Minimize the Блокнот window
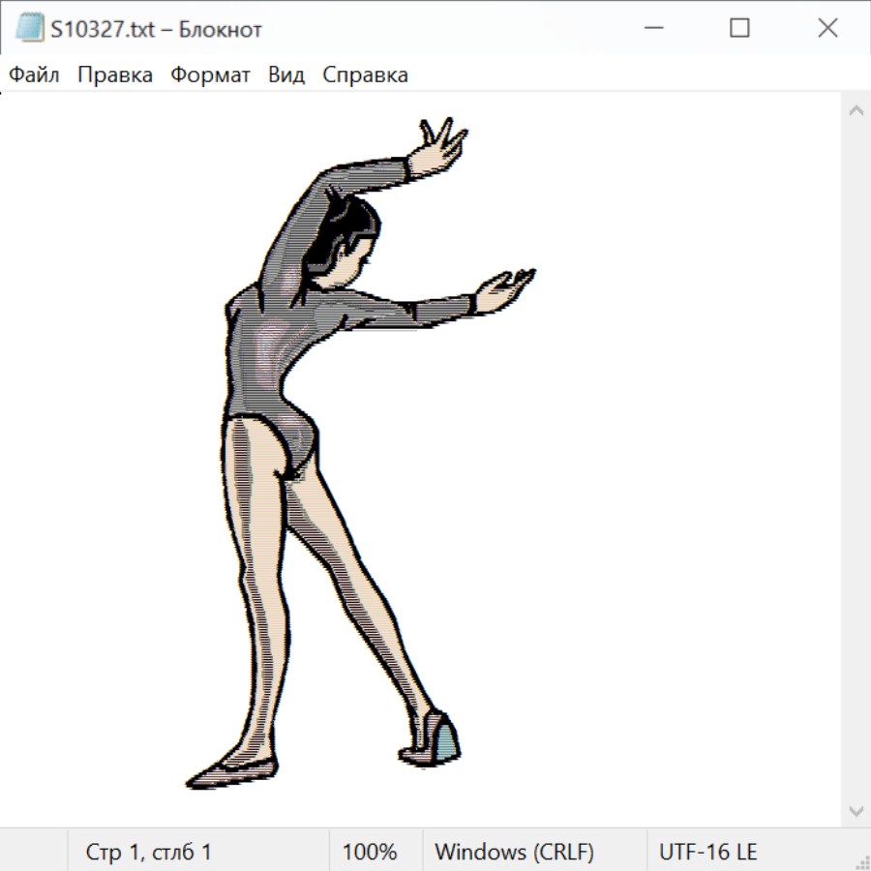 [x=651, y=29]
